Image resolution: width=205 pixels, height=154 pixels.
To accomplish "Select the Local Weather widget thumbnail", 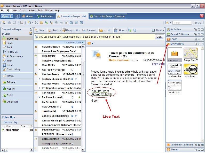I will click(x=175, y=71).
